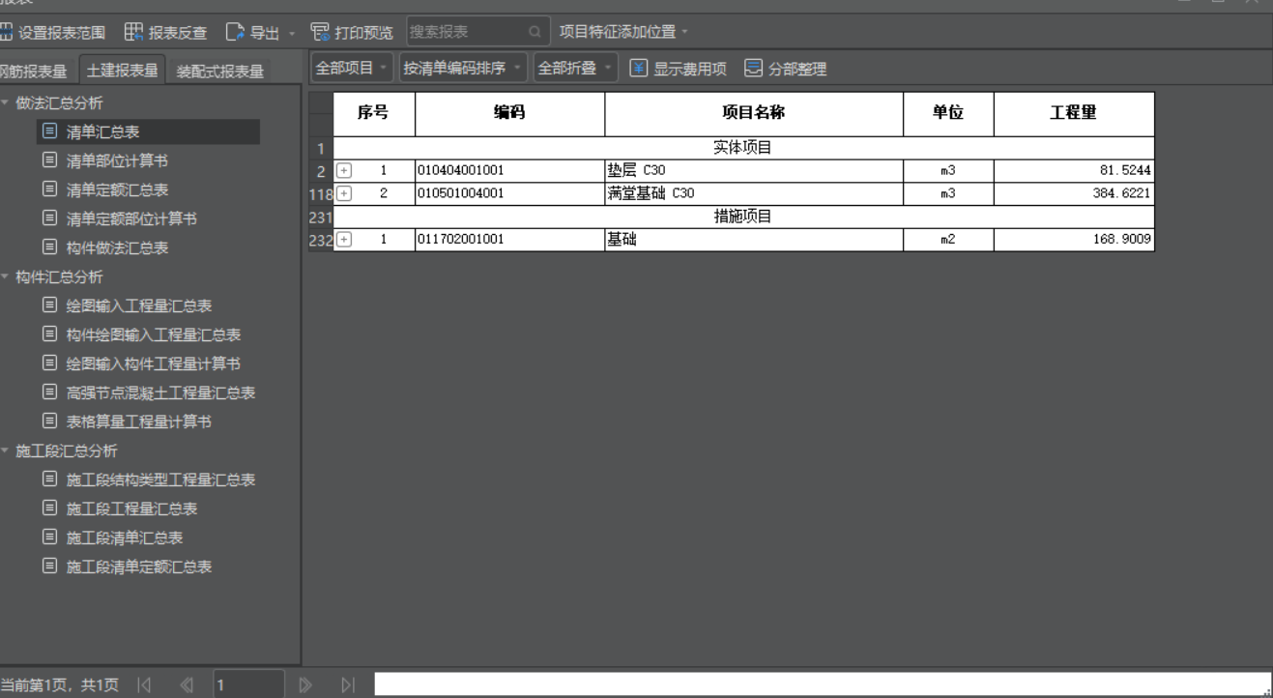Click the icon beside 构件做法汇总表
The width and height of the screenshot is (1273, 698).
click(49, 248)
